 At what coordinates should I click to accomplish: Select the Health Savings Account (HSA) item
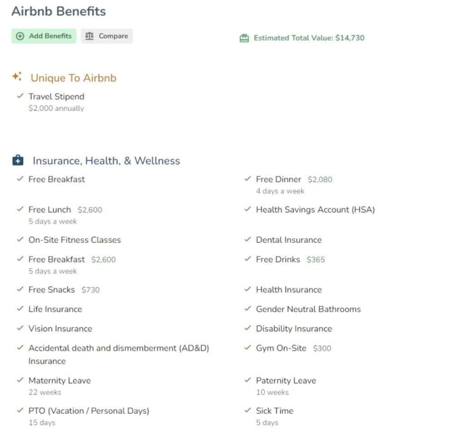click(x=315, y=210)
